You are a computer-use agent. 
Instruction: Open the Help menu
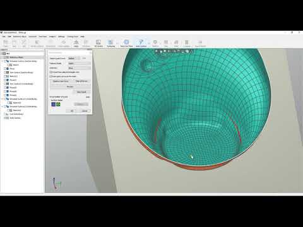(83, 37)
